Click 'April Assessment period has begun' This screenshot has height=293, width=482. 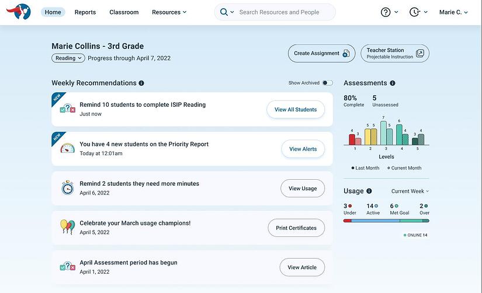[129, 263]
